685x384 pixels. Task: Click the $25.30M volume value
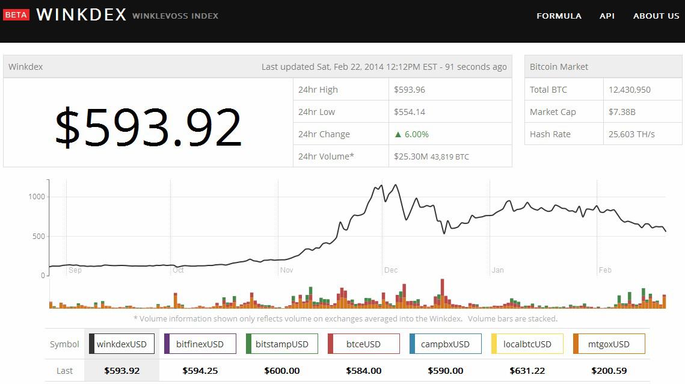pyautogui.click(x=411, y=156)
